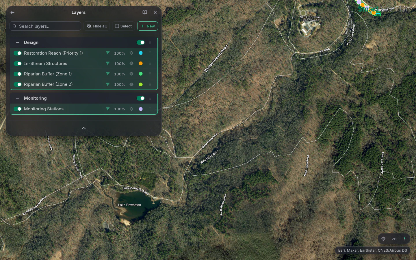Zoom to Monitoring Stations layer
Screen dimensions: 416x260
pyautogui.click(x=131, y=109)
